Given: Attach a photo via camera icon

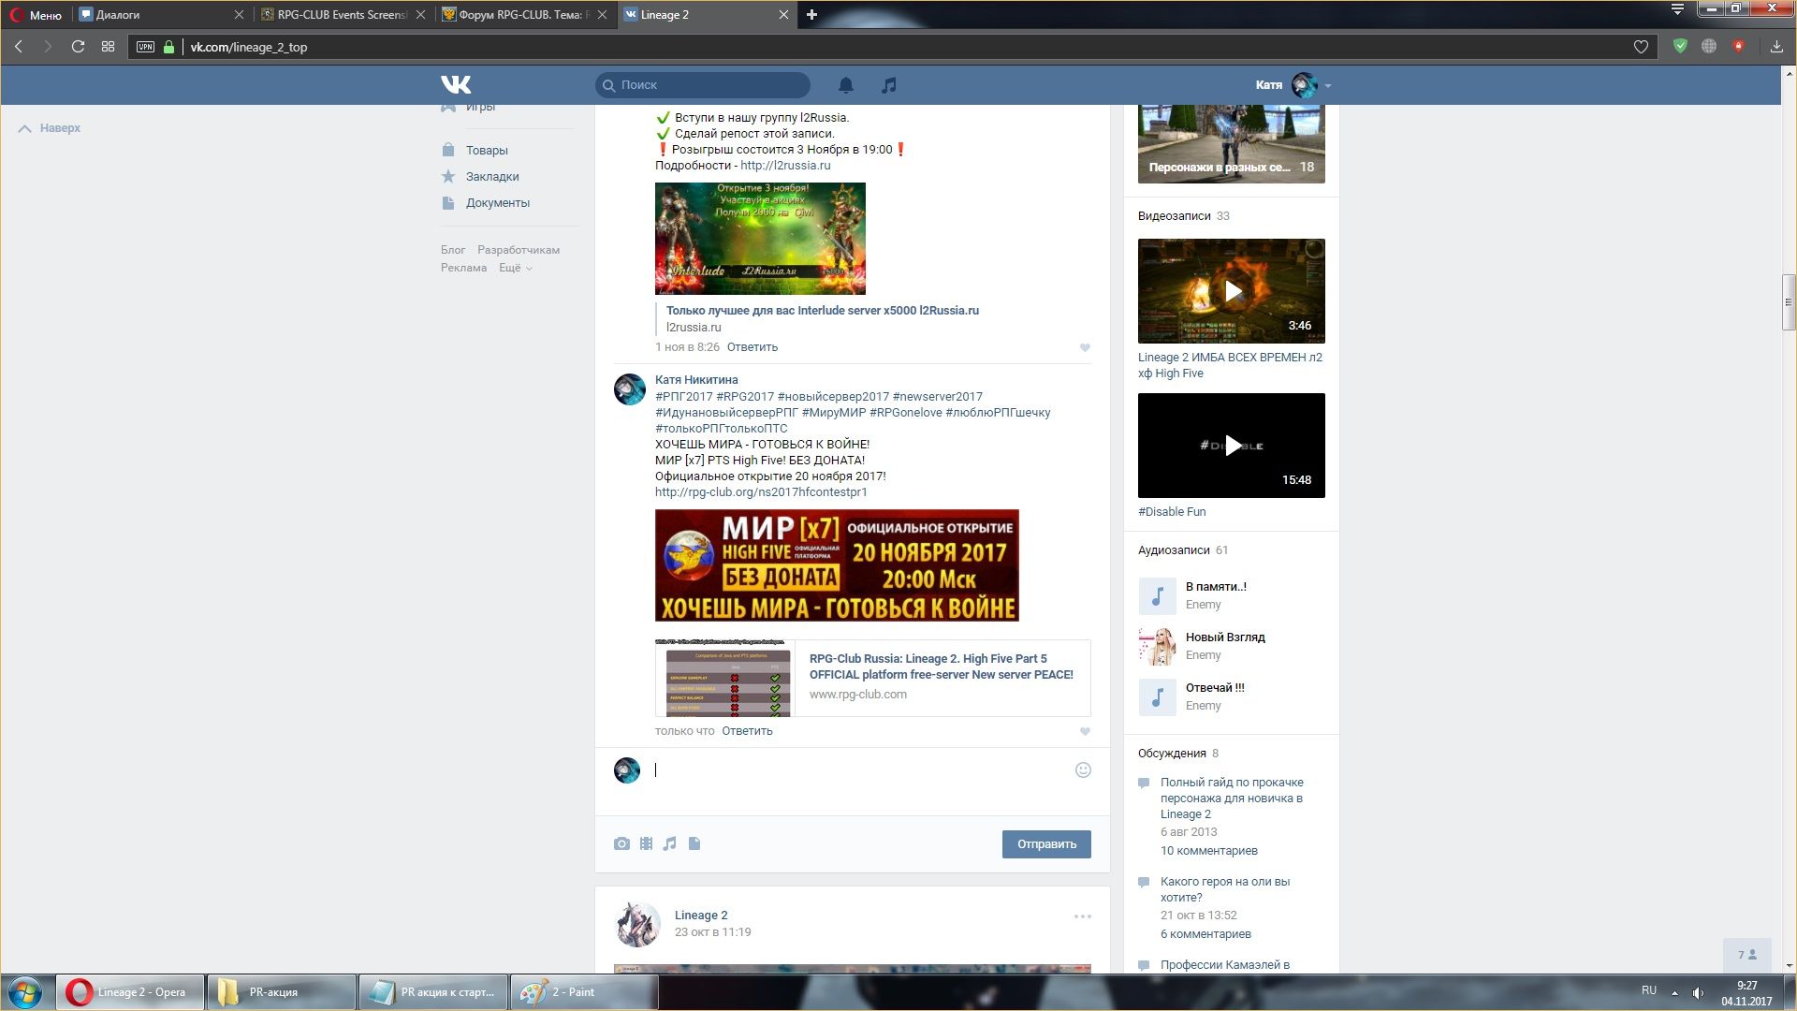Looking at the screenshot, I should (x=621, y=843).
